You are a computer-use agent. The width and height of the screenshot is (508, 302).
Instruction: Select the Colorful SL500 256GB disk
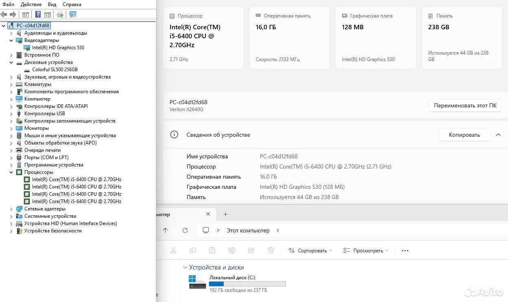(55, 70)
